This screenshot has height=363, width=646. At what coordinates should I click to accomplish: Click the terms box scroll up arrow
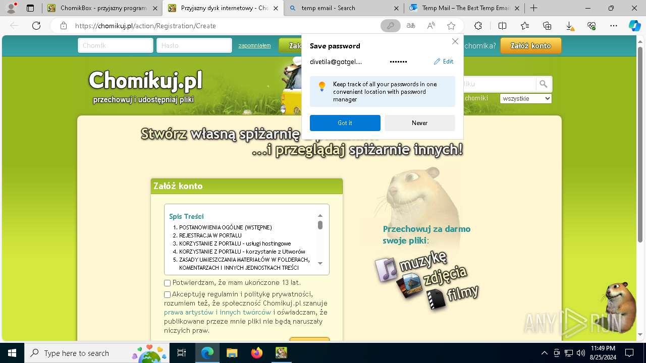point(320,216)
